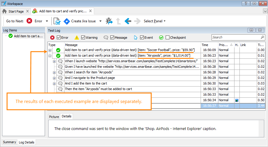Click the Jira diamond icon

pos(66,21)
